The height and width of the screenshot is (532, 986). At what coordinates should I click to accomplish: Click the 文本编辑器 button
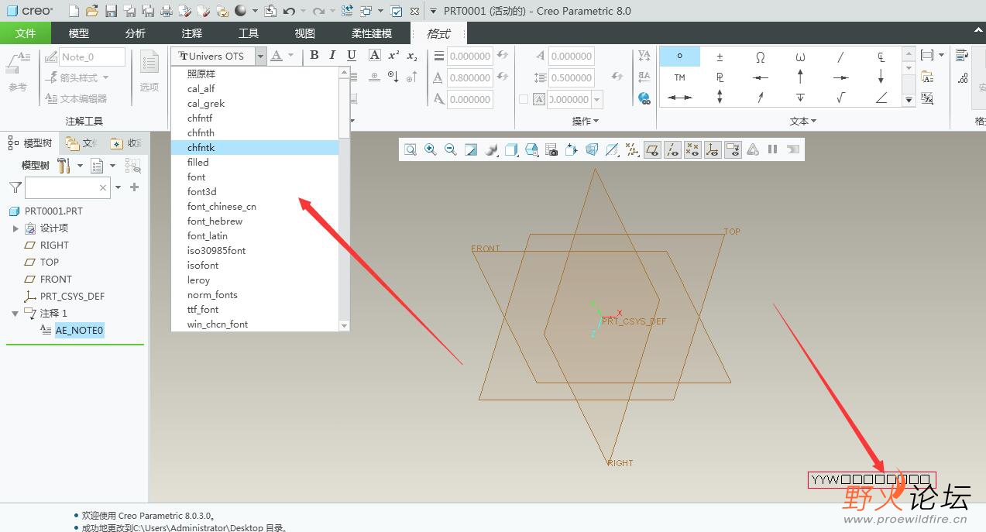point(76,98)
